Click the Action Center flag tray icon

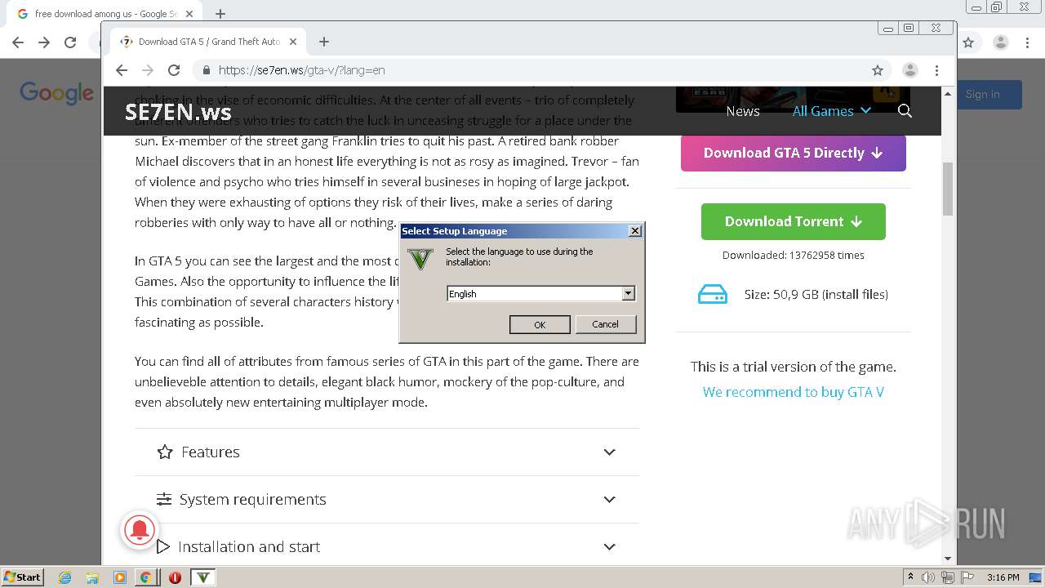pyautogui.click(x=967, y=577)
